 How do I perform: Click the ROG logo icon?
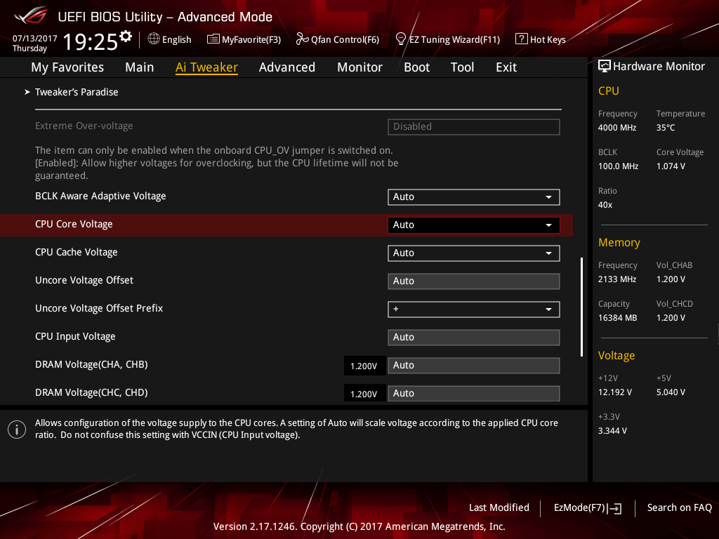click(x=31, y=16)
